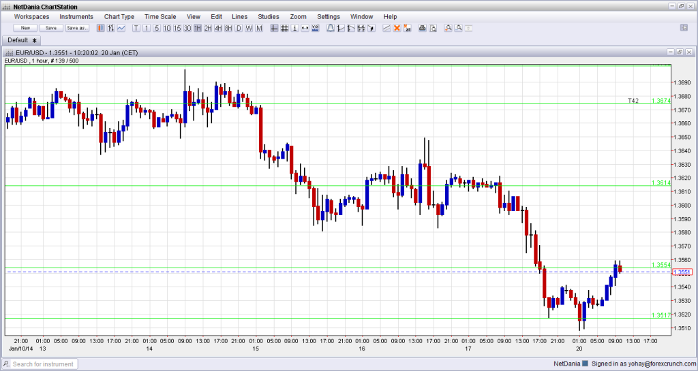
Task: Open the View menu
Action: click(194, 16)
